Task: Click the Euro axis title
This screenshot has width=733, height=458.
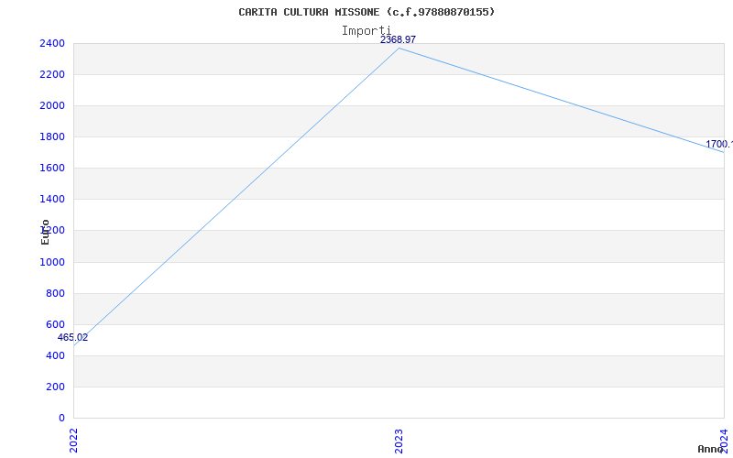Action: (45, 232)
